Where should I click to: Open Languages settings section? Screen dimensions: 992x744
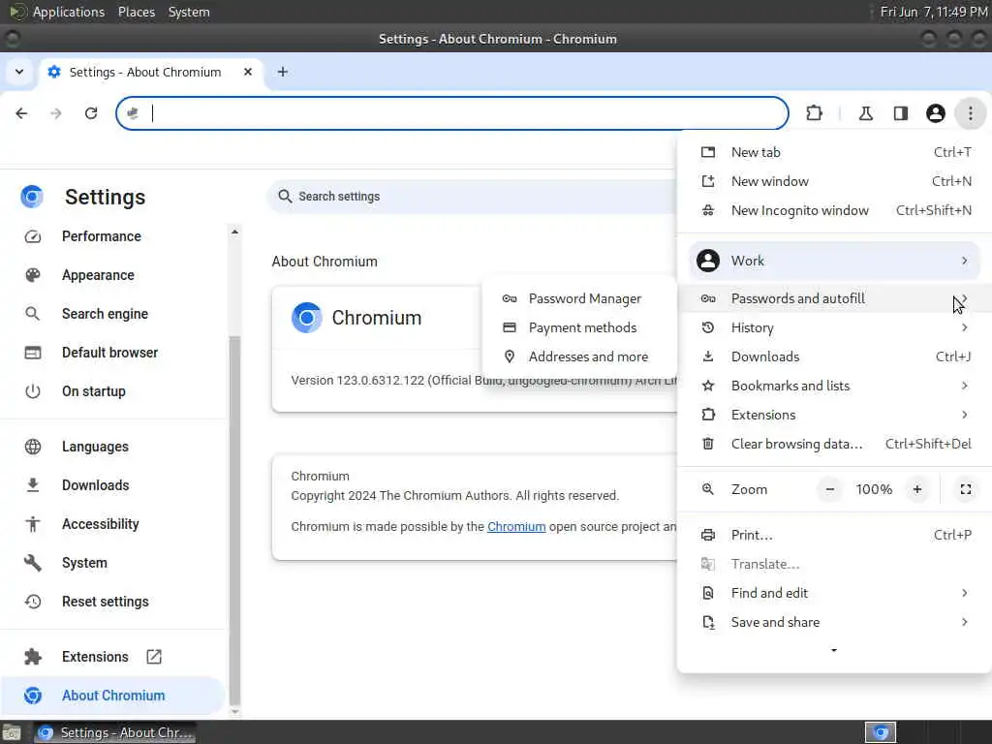point(95,447)
